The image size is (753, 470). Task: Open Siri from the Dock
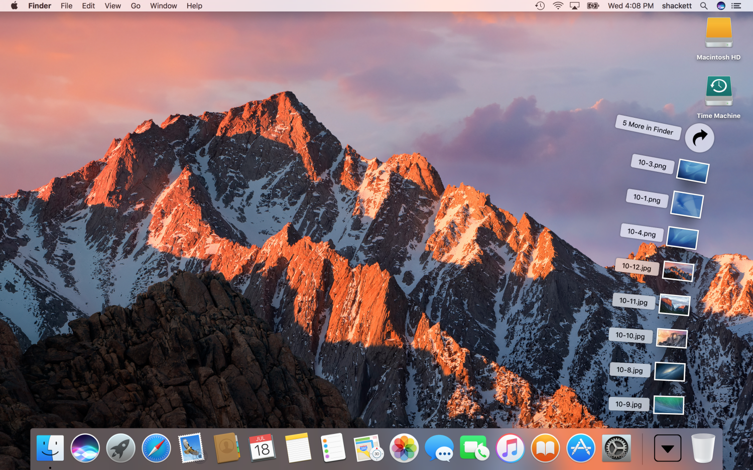coord(85,447)
